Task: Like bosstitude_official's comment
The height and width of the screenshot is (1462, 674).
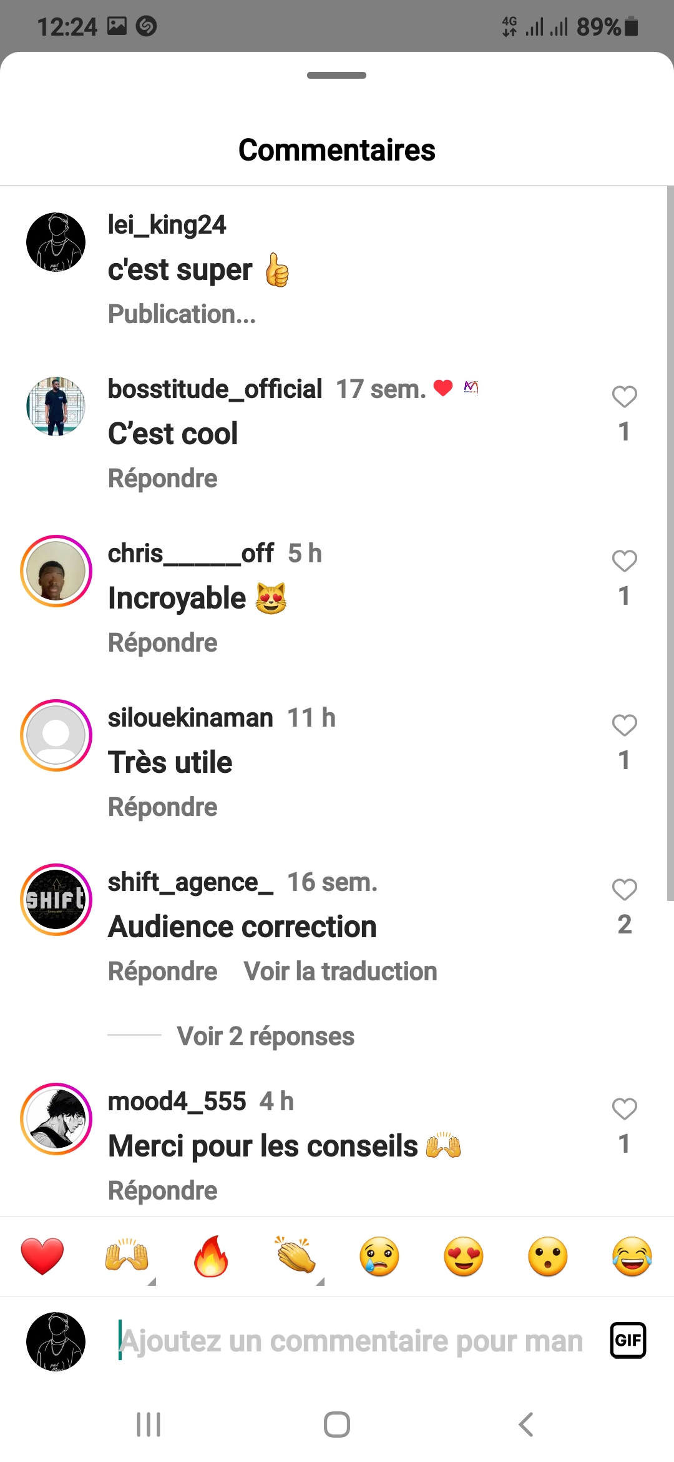Action: pos(624,397)
